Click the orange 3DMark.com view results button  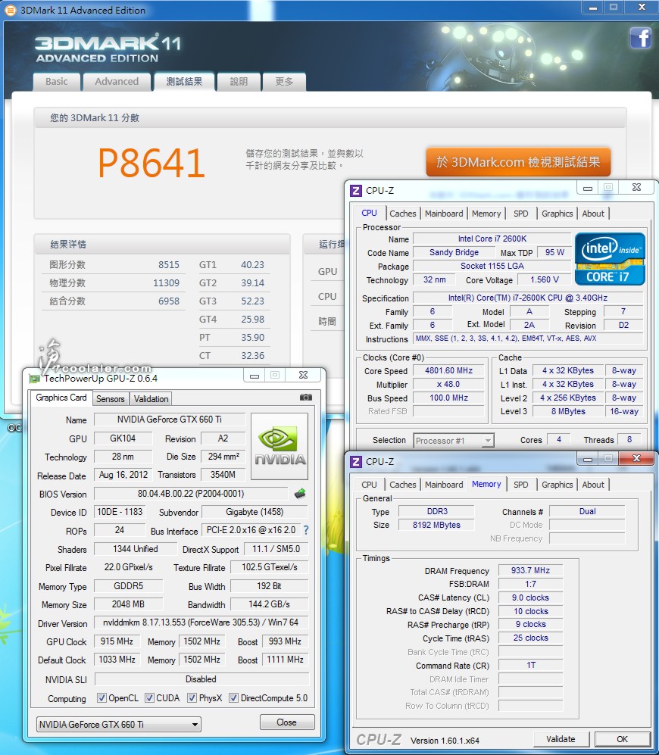pyautogui.click(x=518, y=162)
